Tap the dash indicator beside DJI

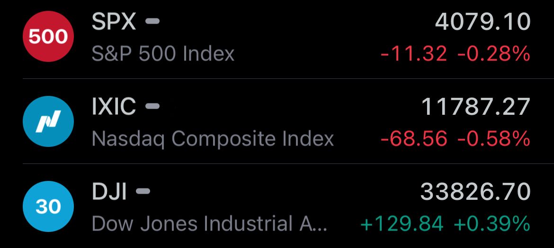tap(143, 191)
